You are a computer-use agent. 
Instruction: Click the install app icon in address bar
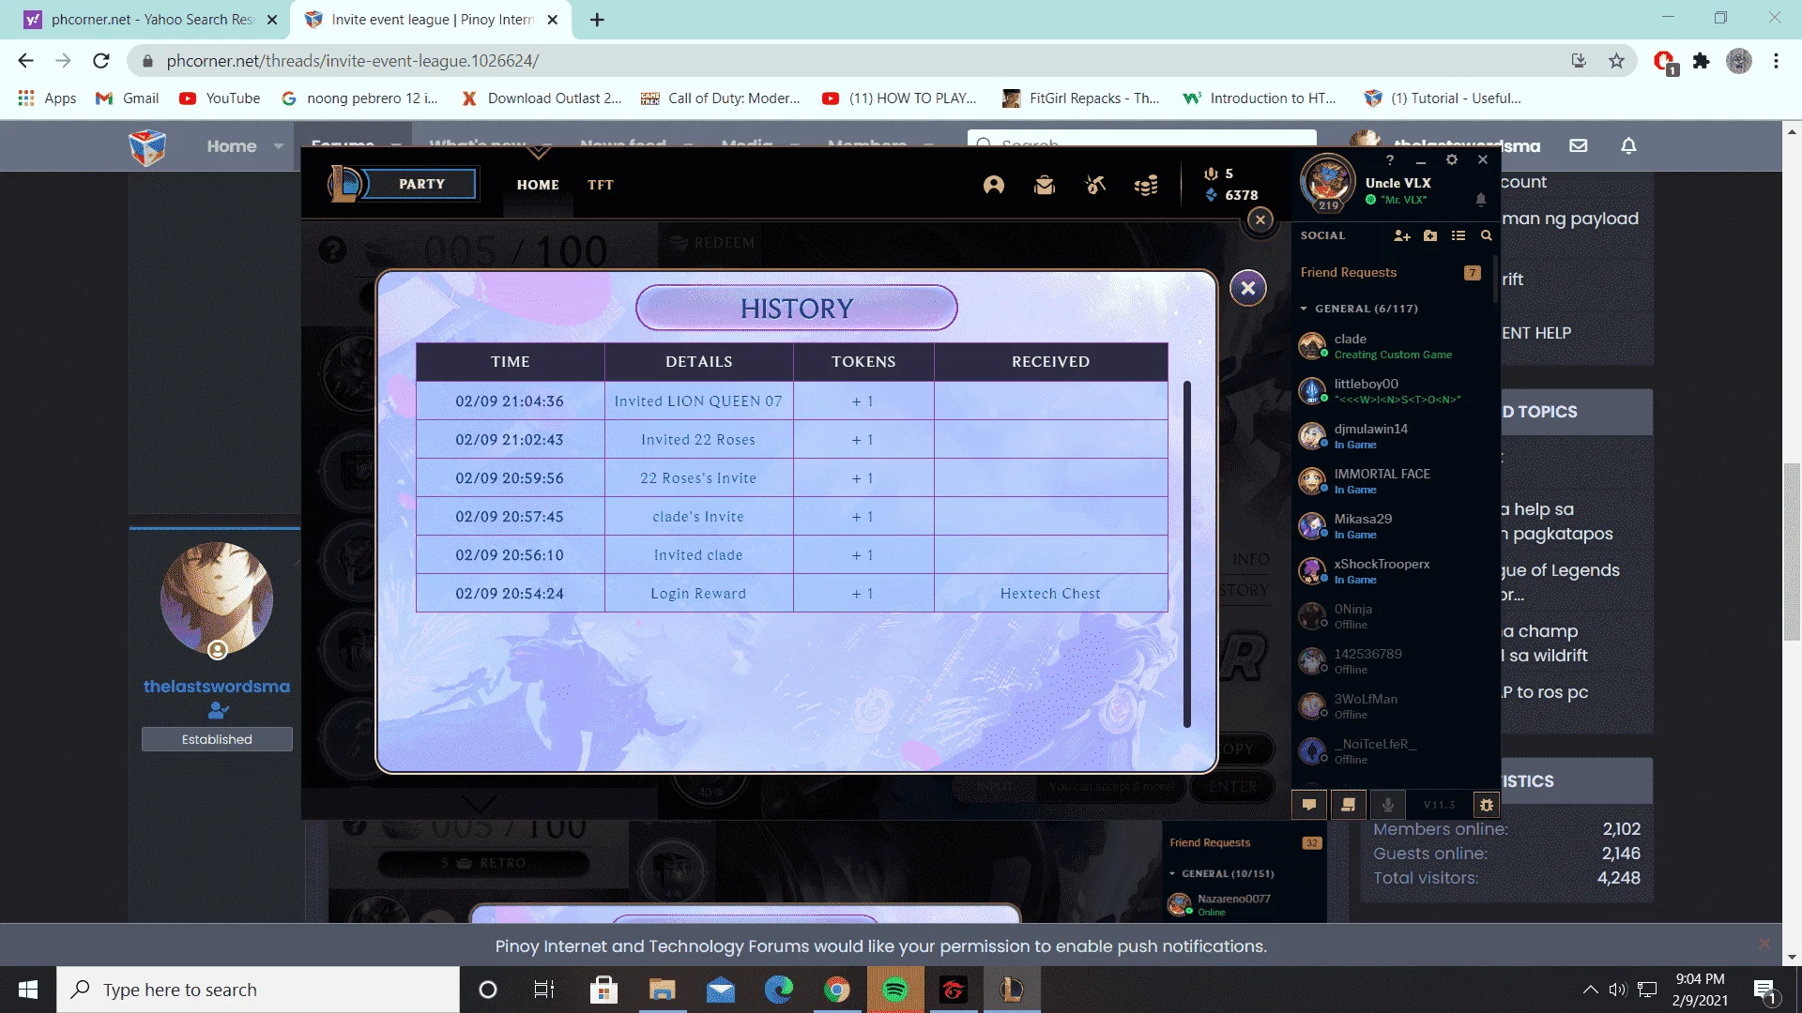click(x=1579, y=61)
